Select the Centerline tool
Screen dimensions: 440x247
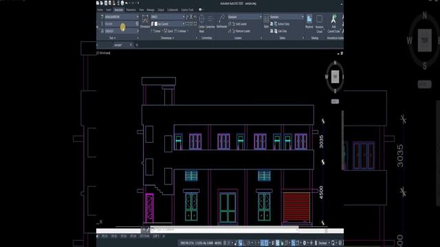click(x=210, y=21)
